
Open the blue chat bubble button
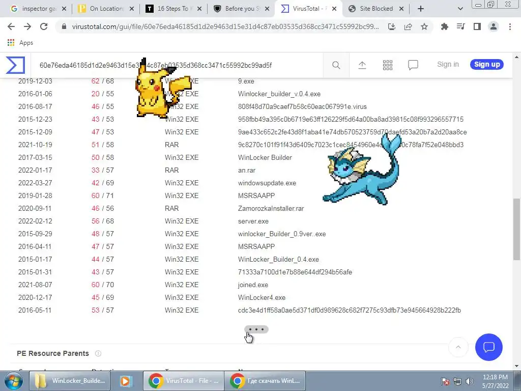click(x=488, y=347)
